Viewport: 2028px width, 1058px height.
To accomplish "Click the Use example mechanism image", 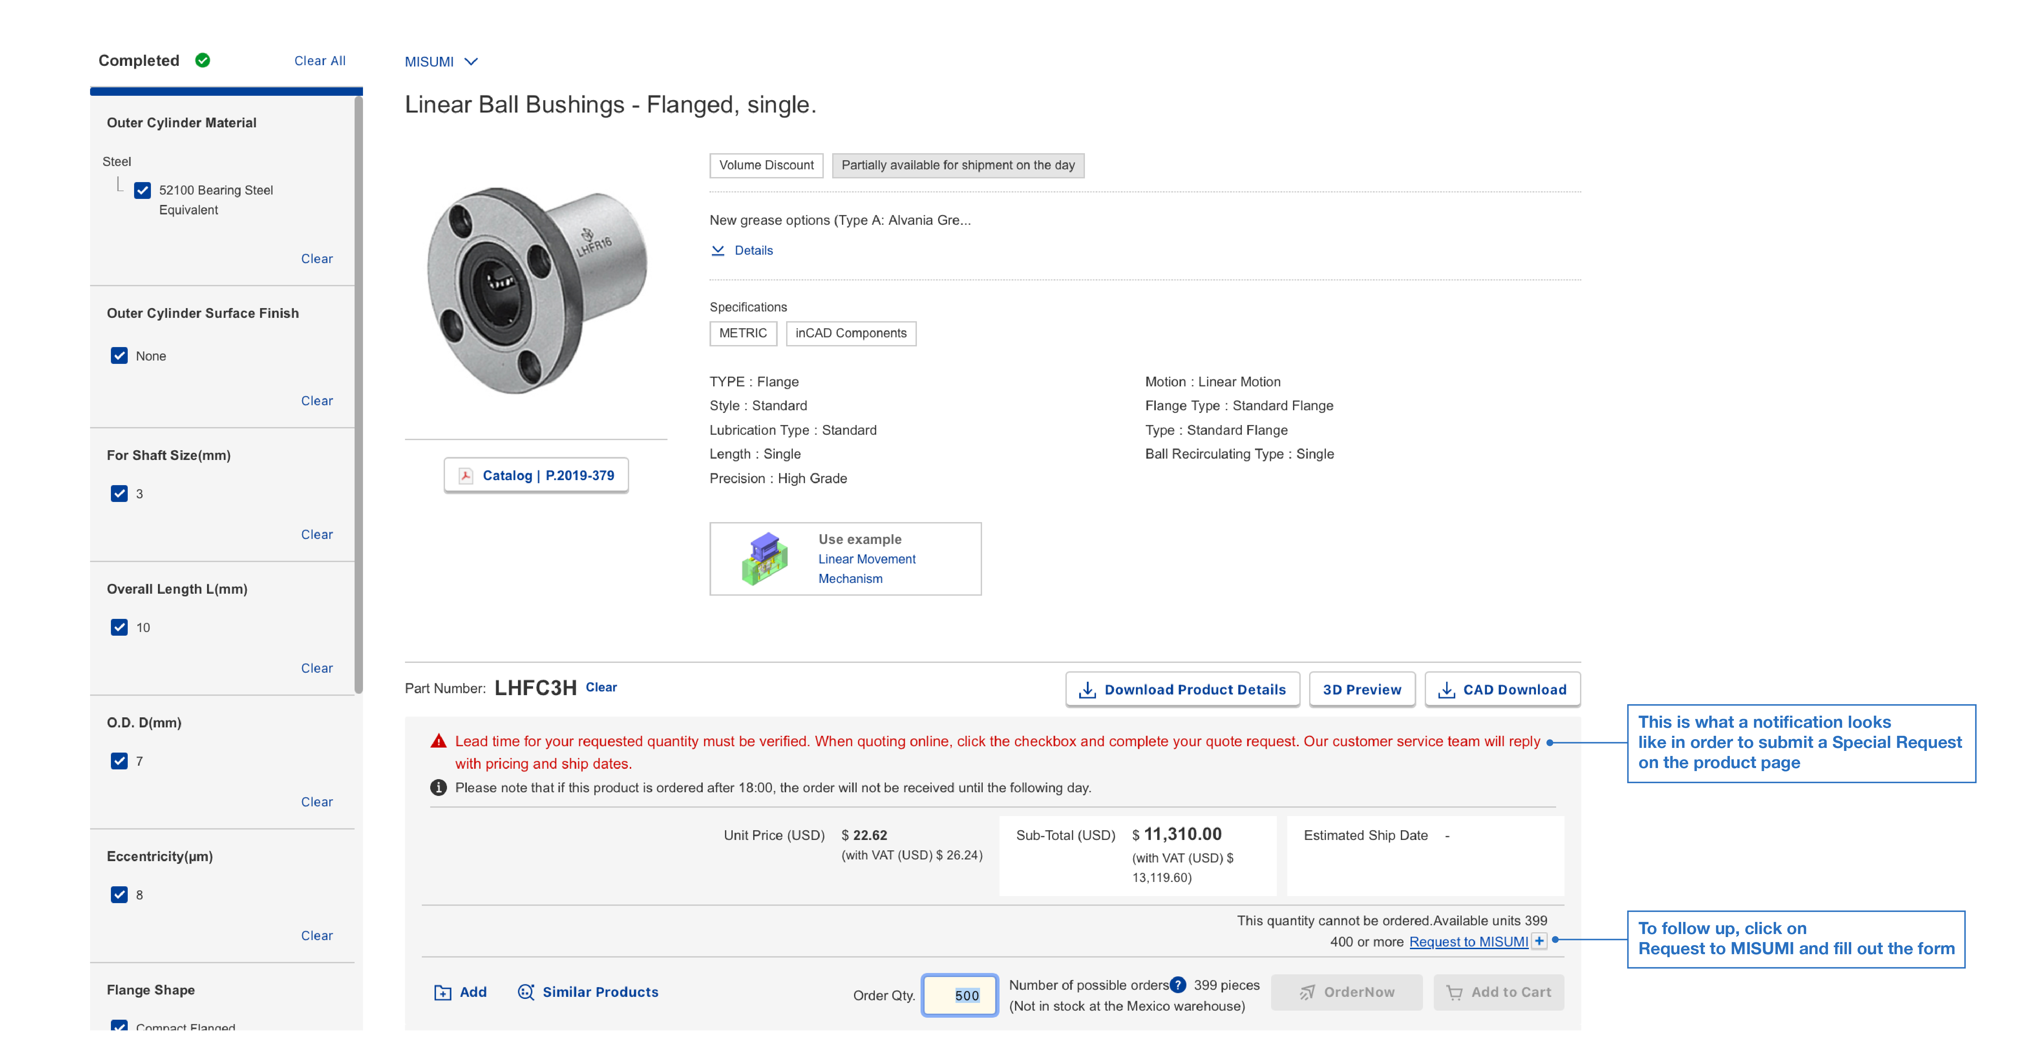I will coord(764,559).
